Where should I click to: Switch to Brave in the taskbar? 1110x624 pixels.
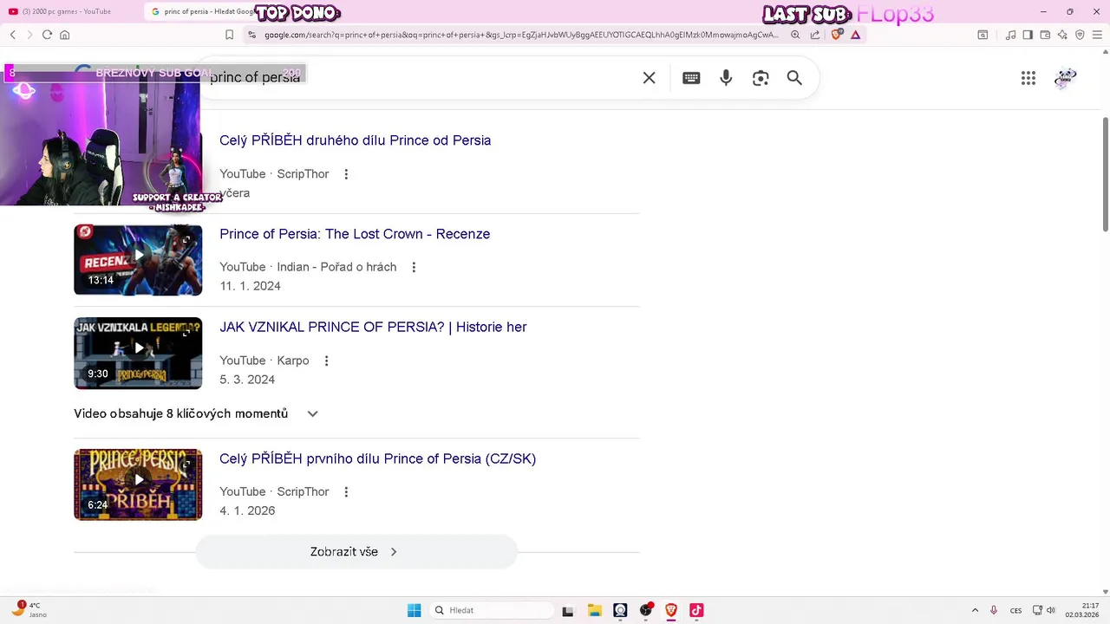[670, 610]
